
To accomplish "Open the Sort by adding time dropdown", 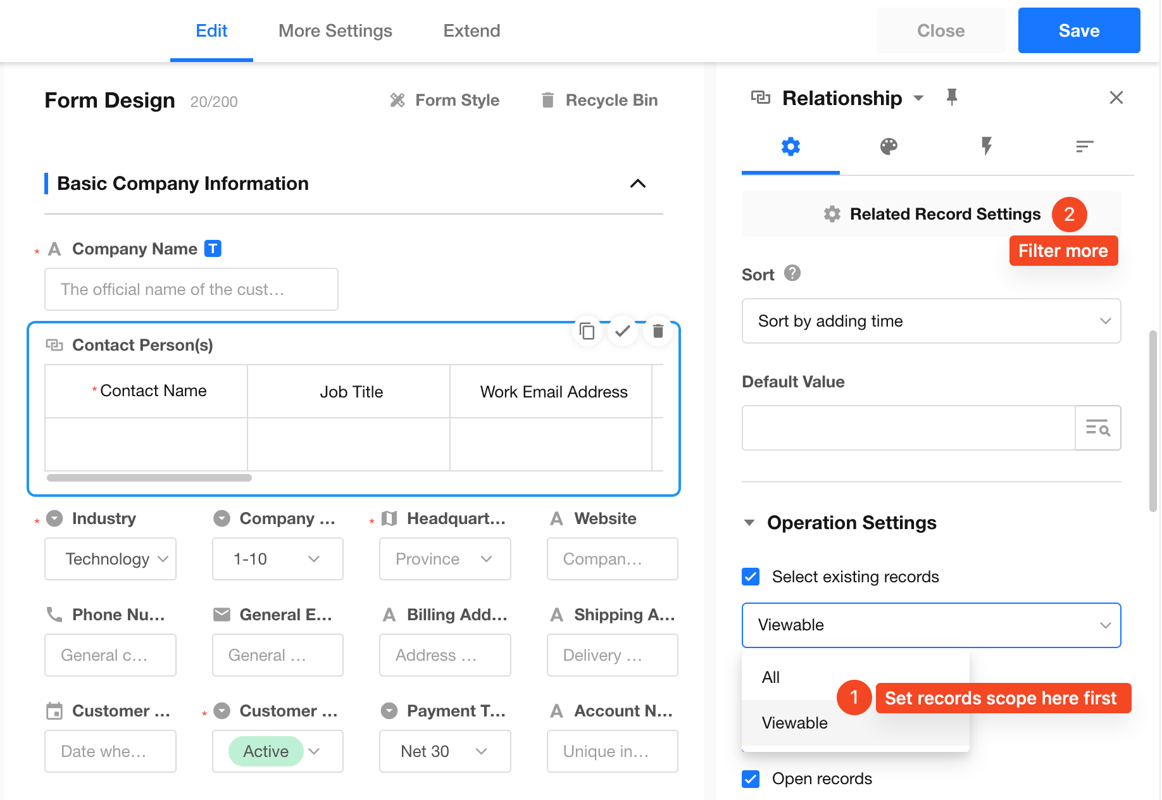I will (x=930, y=321).
